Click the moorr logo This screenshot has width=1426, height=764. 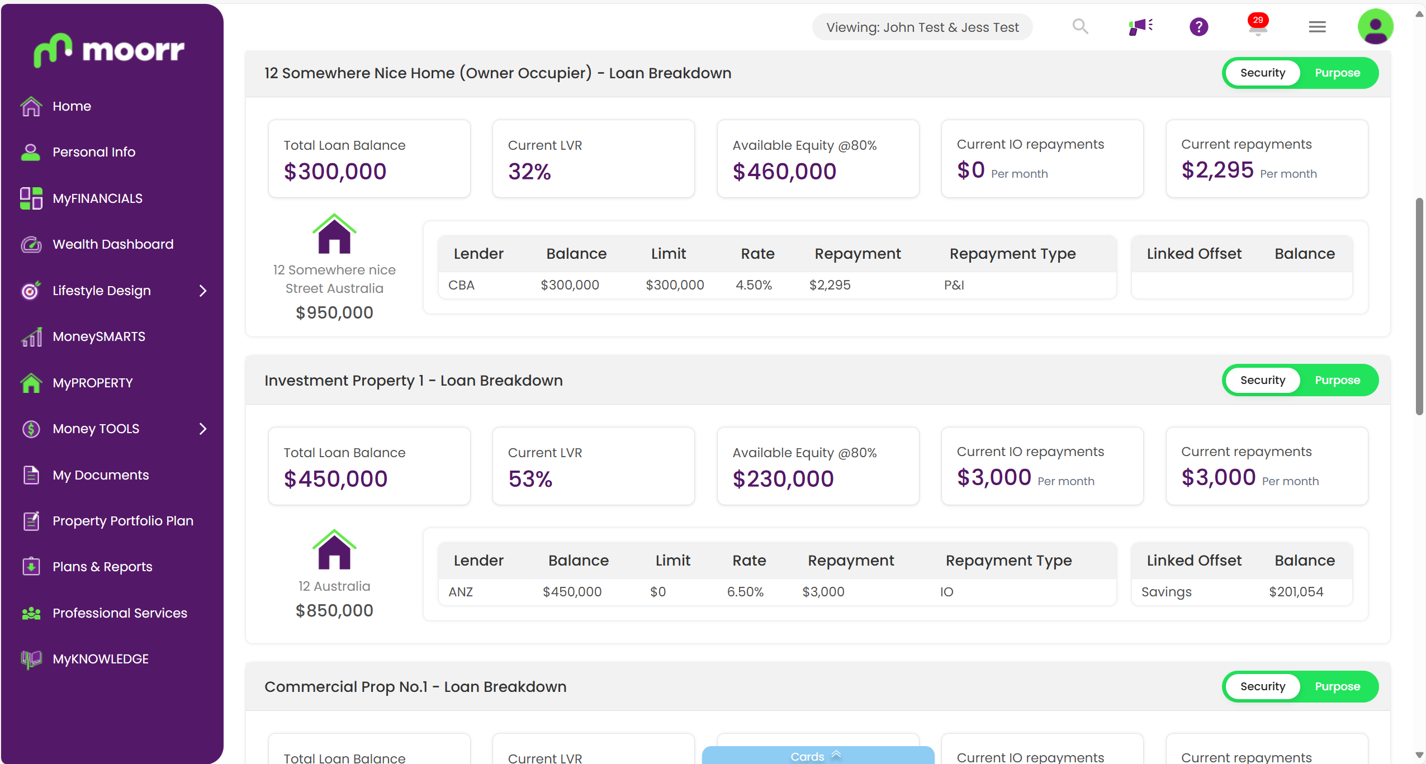tap(109, 50)
